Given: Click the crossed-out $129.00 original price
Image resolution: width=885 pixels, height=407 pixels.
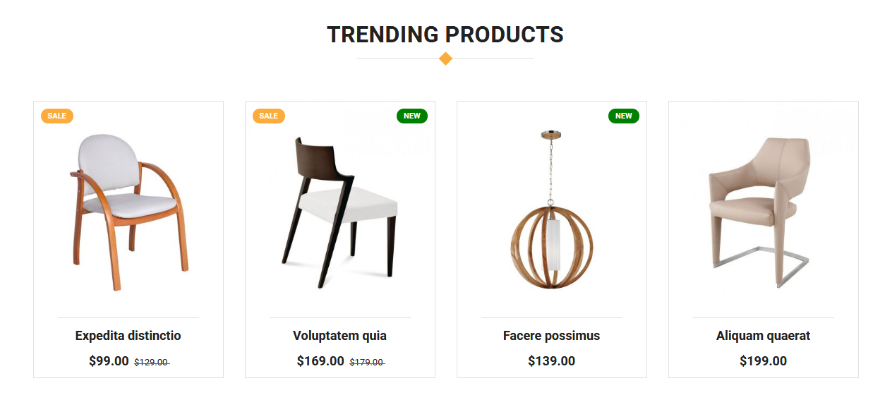Looking at the screenshot, I should pos(151,360).
